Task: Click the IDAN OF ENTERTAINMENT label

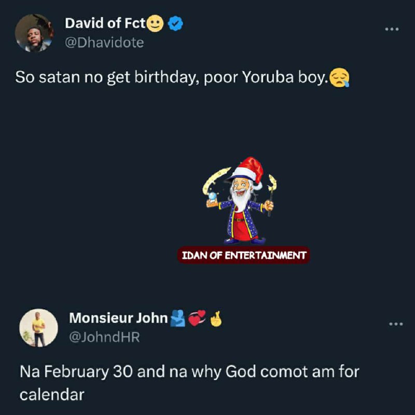Action: 244,255
